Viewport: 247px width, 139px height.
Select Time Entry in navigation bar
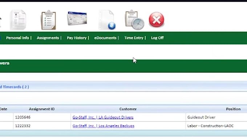134,38
